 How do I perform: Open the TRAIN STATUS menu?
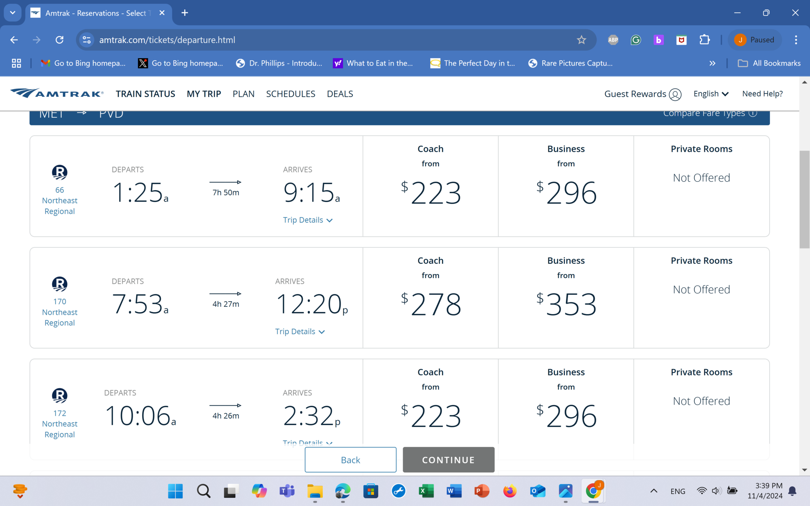[145, 94]
